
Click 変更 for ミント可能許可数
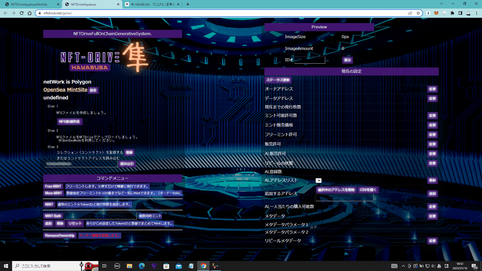tap(432, 116)
